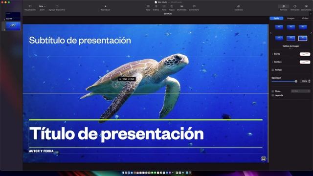Screen dimensions: 313x176
Task: Enable the Título checkbox
Action: 273,91
